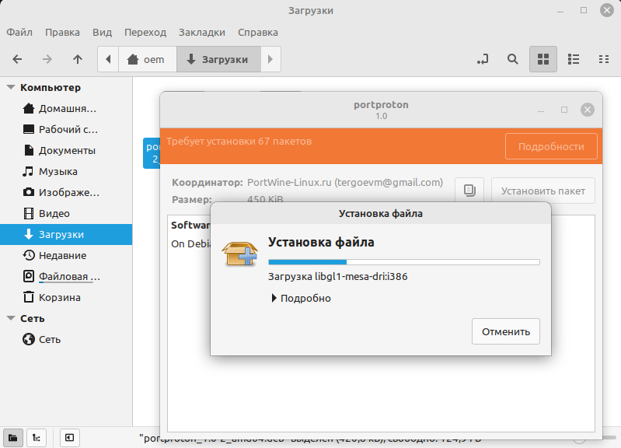
Task: Click the oem home path button
Action: (x=148, y=59)
